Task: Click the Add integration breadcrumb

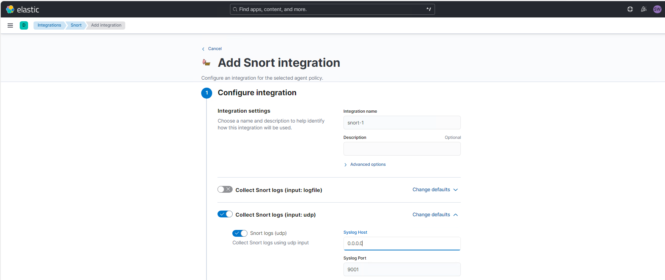Action: [106, 25]
